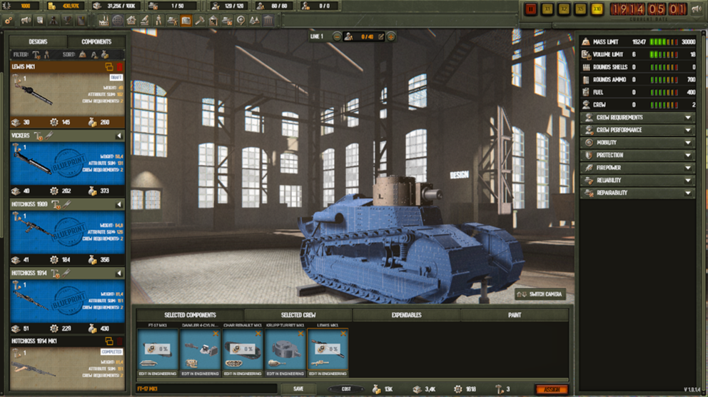This screenshot has width=708, height=397.
Task: Open the warehouse storage icon
Action: (x=213, y=20)
